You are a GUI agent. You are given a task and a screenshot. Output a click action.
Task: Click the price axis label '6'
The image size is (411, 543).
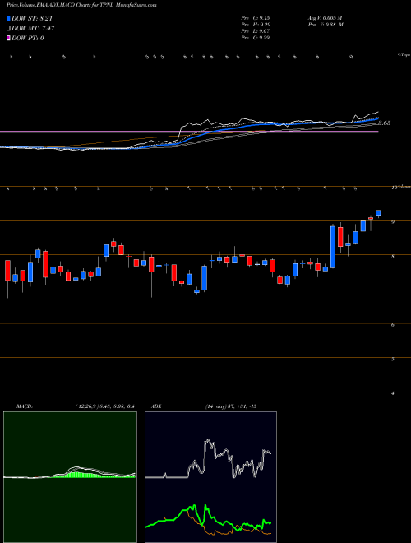[x=393, y=325]
